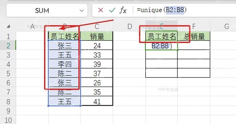Click the sales value 24
Image resolution: width=236 pixels, height=124 pixels.
(x=97, y=46)
